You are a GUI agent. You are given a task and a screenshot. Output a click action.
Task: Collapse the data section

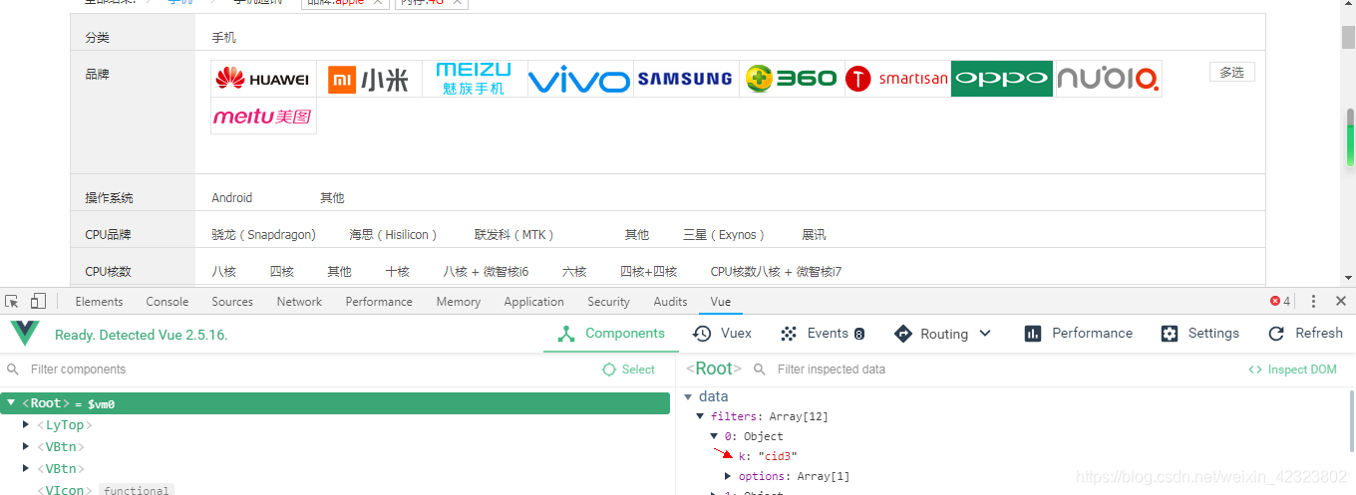688,396
